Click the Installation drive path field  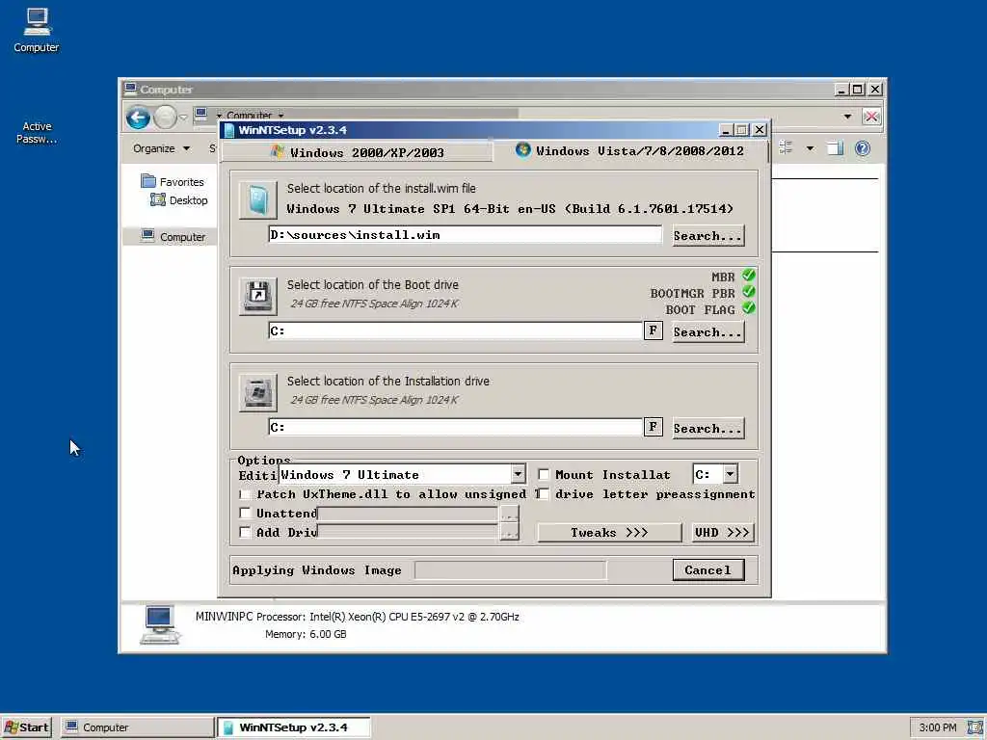(455, 427)
